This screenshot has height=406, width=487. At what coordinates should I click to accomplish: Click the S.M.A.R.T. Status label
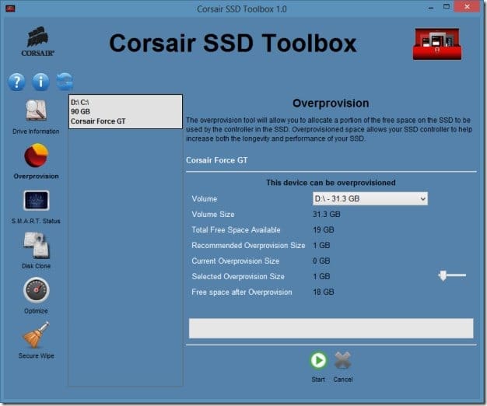click(36, 221)
